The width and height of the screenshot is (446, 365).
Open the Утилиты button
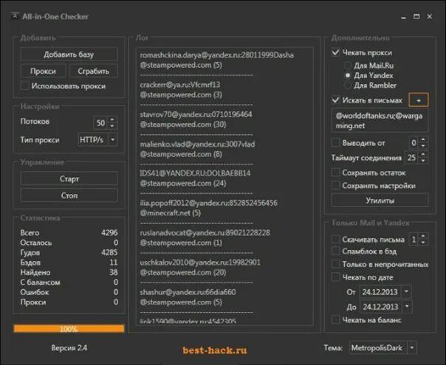(380, 201)
